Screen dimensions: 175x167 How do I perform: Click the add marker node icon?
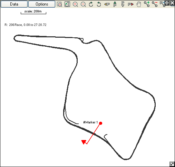(x=147, y=4)
